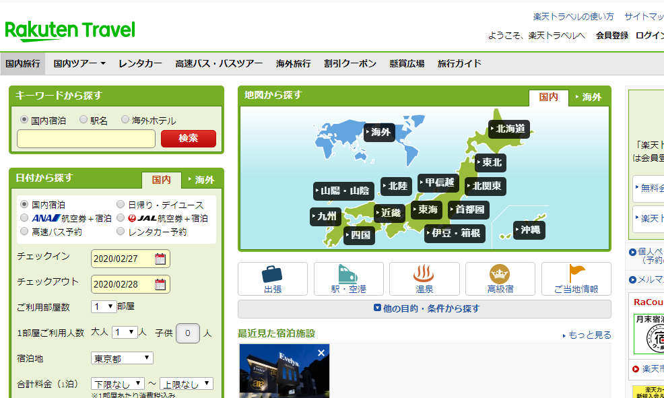The height and width of the screenshot is (398, 664).
Task: Open 宿泊地 東京都 dropdown
Action: [x=122, y=358]
